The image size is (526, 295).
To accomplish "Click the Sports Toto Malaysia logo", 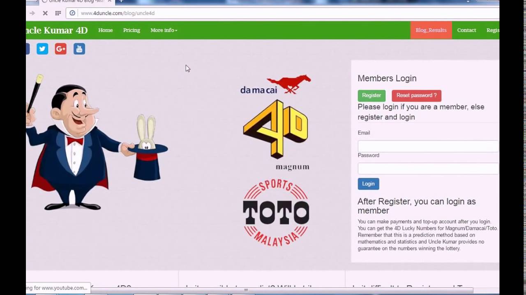I will [x=276, y=213].
